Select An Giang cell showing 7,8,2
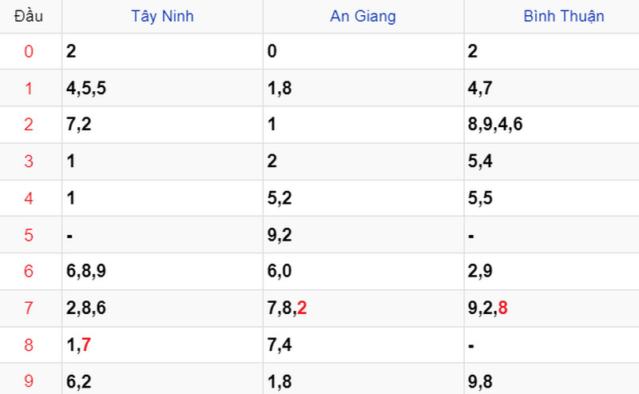Image resolution: width=639 pixels, height=394 pixels. point(288,308)
